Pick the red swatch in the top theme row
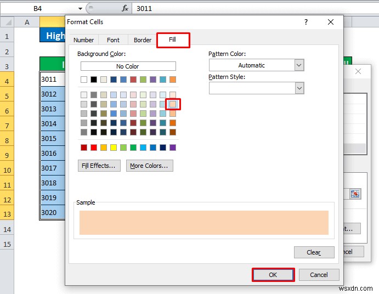 (x=133, y=80)
